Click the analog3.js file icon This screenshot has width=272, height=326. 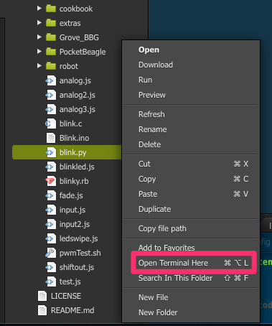pyautogui.click(x=50, y=109)
